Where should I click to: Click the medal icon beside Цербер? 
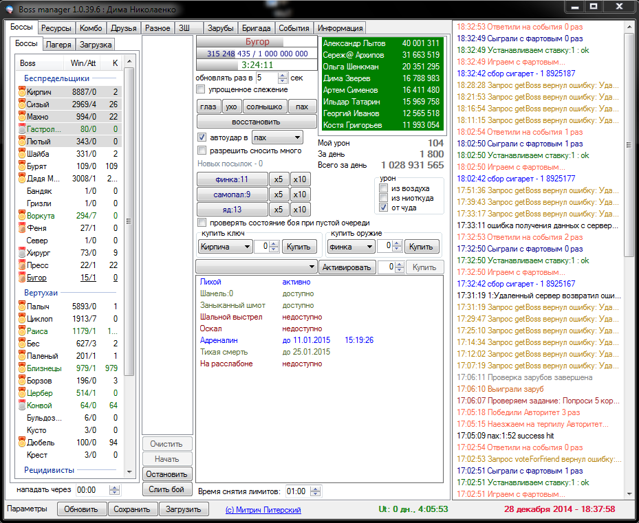[x=22, y=392]
